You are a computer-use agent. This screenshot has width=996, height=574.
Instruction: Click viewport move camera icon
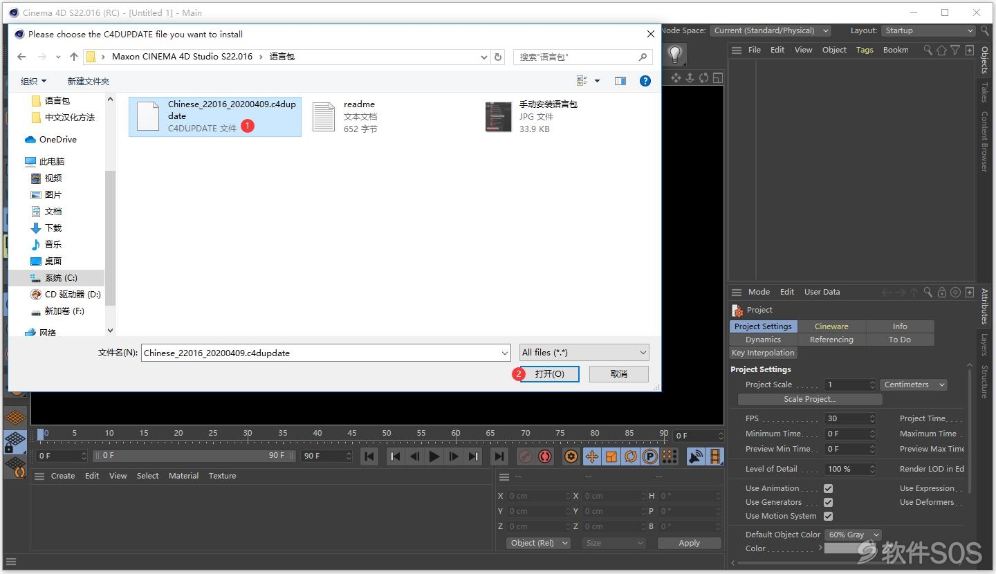[x=676, y=78]
